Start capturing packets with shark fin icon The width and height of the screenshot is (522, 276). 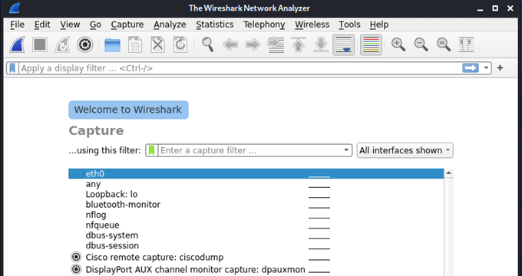(18, 44)
